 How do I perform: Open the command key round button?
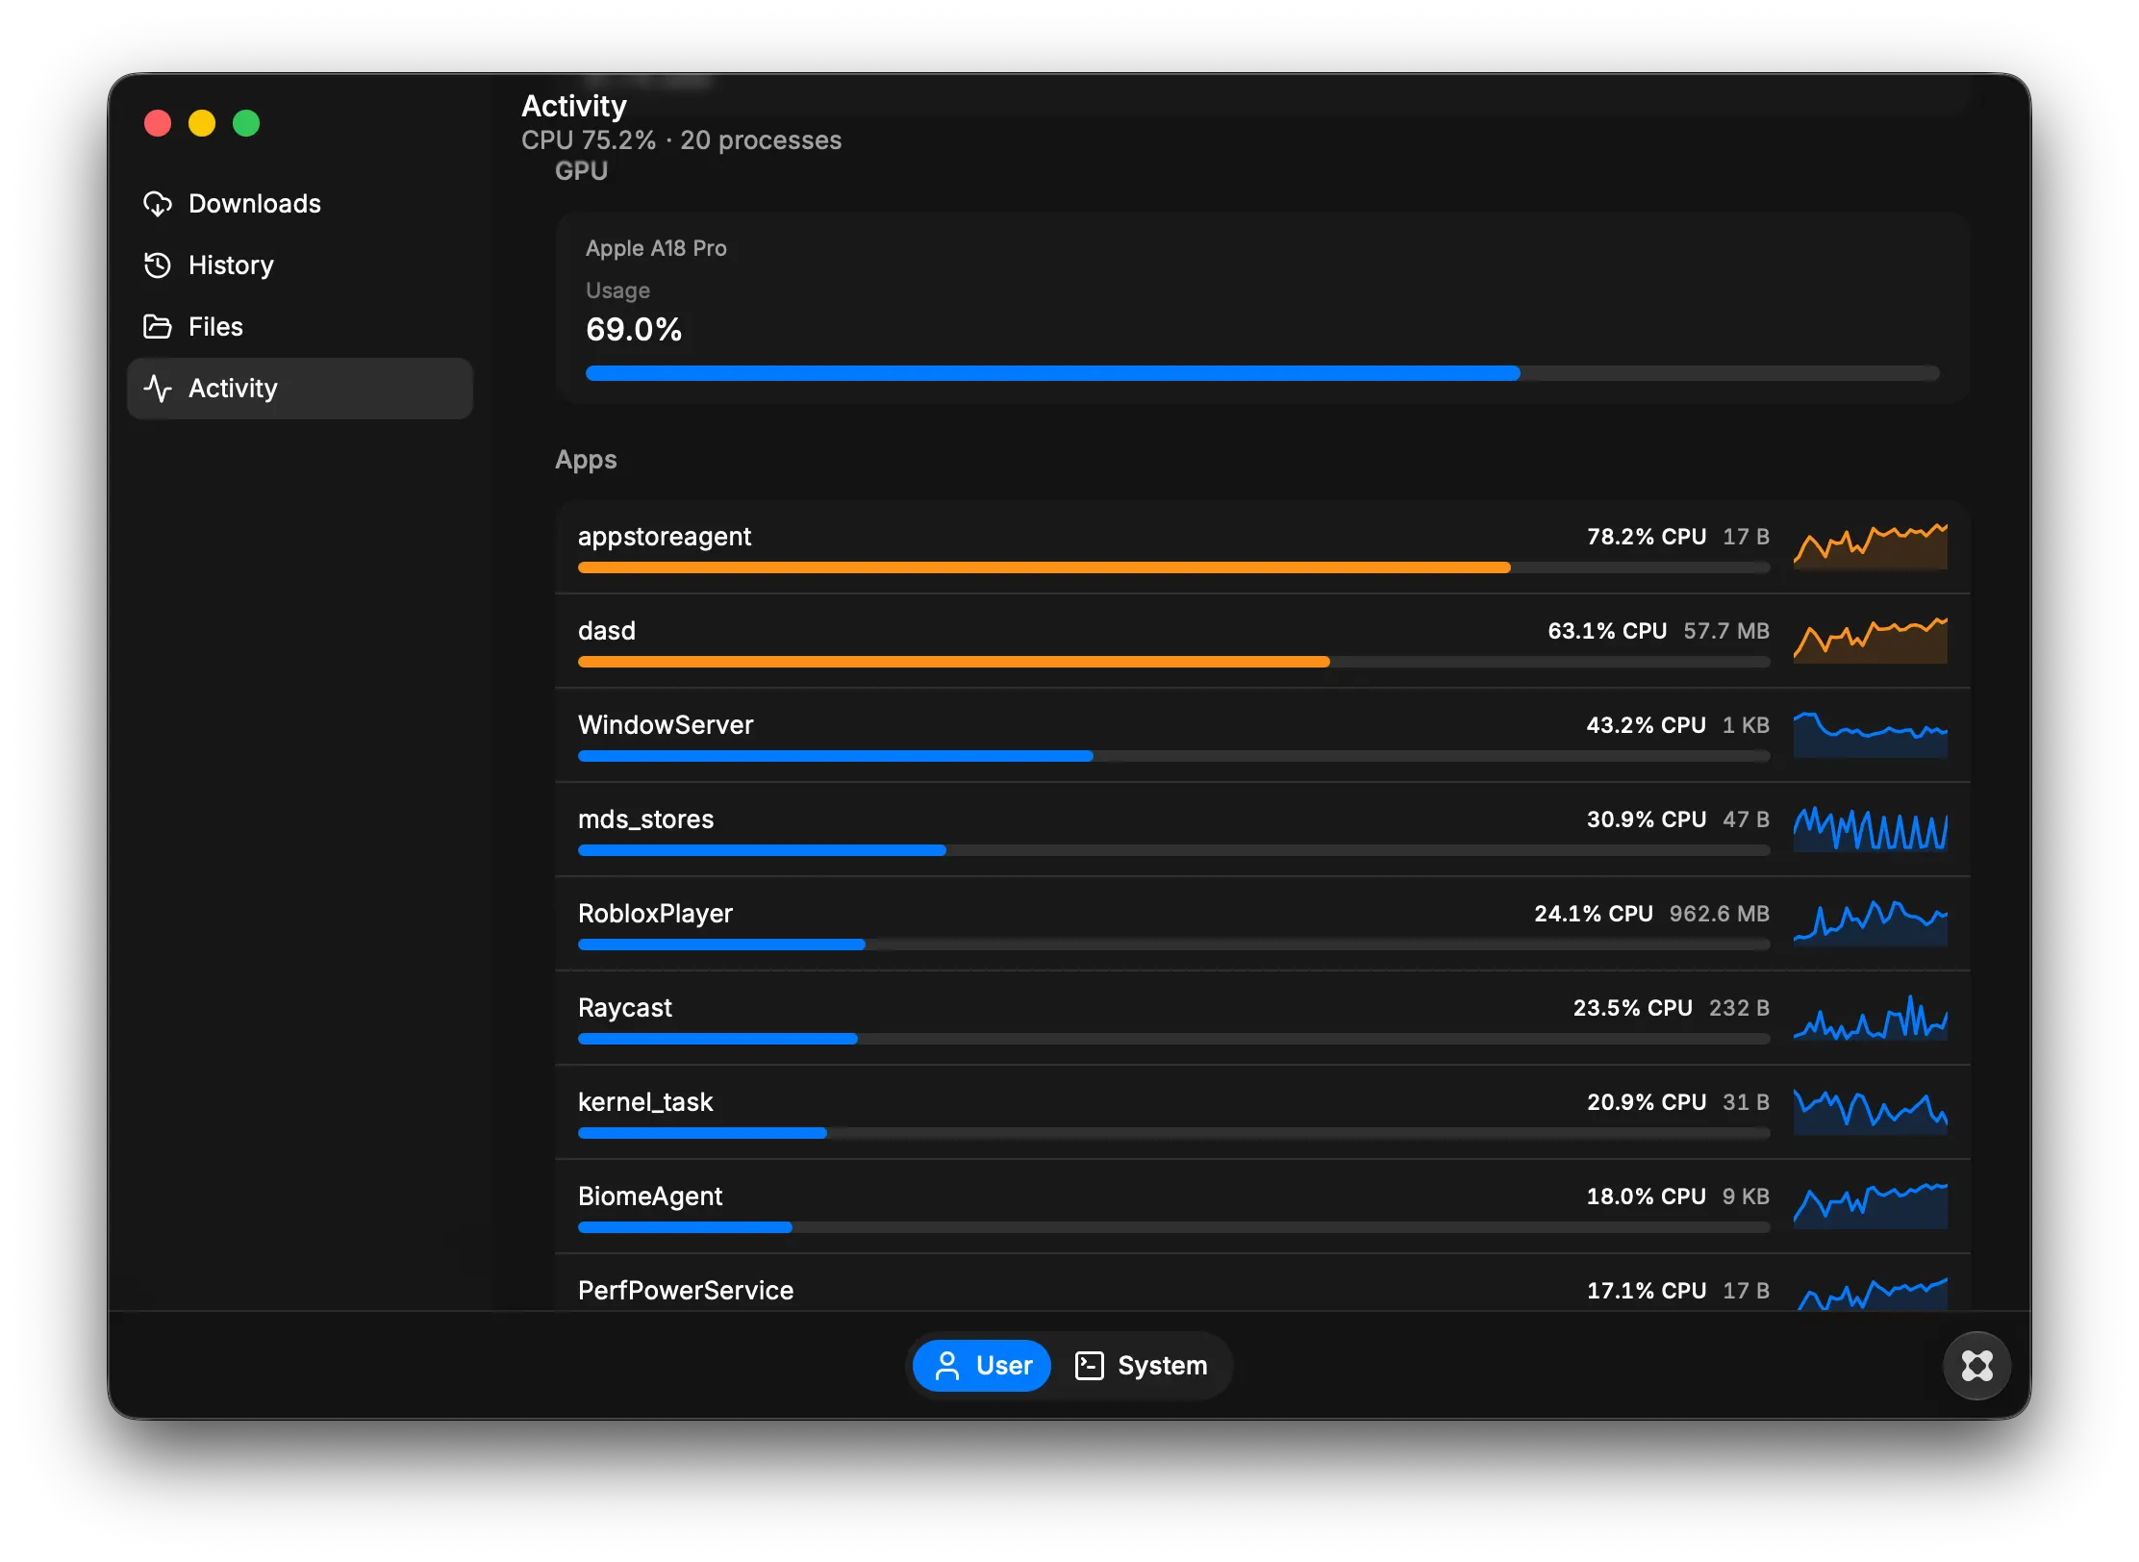[x=1977, y=1366]
